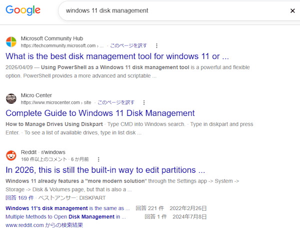
Task: Click the 'Using PowerShell as a Windows 11' snippet
Action: (127, 72)
